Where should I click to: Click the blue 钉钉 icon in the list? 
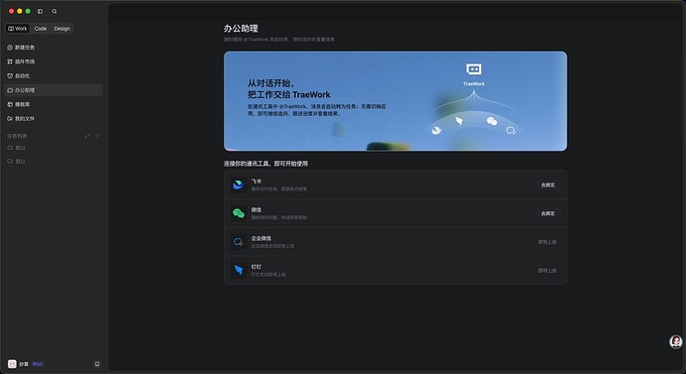tap(239, 271)
